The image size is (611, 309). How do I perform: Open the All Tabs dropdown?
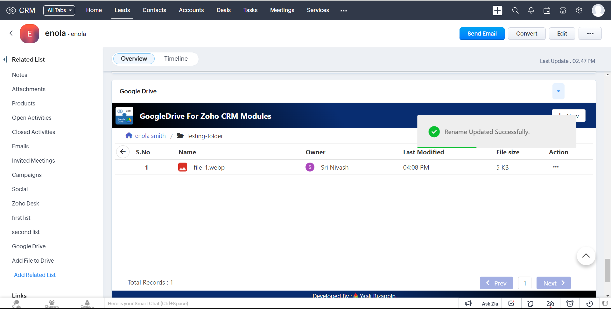[x=59, y=10]
